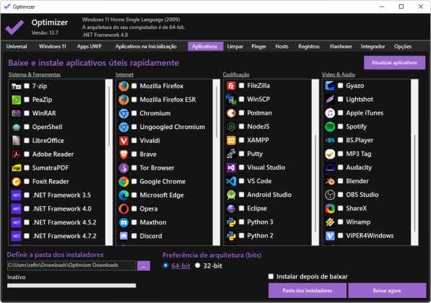
Task: Open the Opções tab
Action: [x=403, y=46]
